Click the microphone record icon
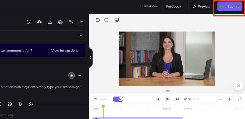 [20, 104]
